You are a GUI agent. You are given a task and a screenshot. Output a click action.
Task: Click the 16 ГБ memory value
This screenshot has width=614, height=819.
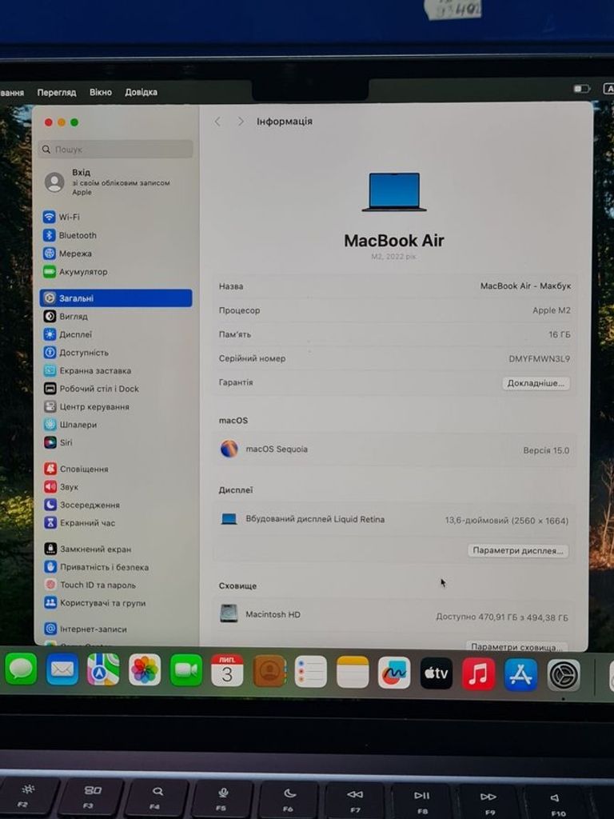[559, 334]
